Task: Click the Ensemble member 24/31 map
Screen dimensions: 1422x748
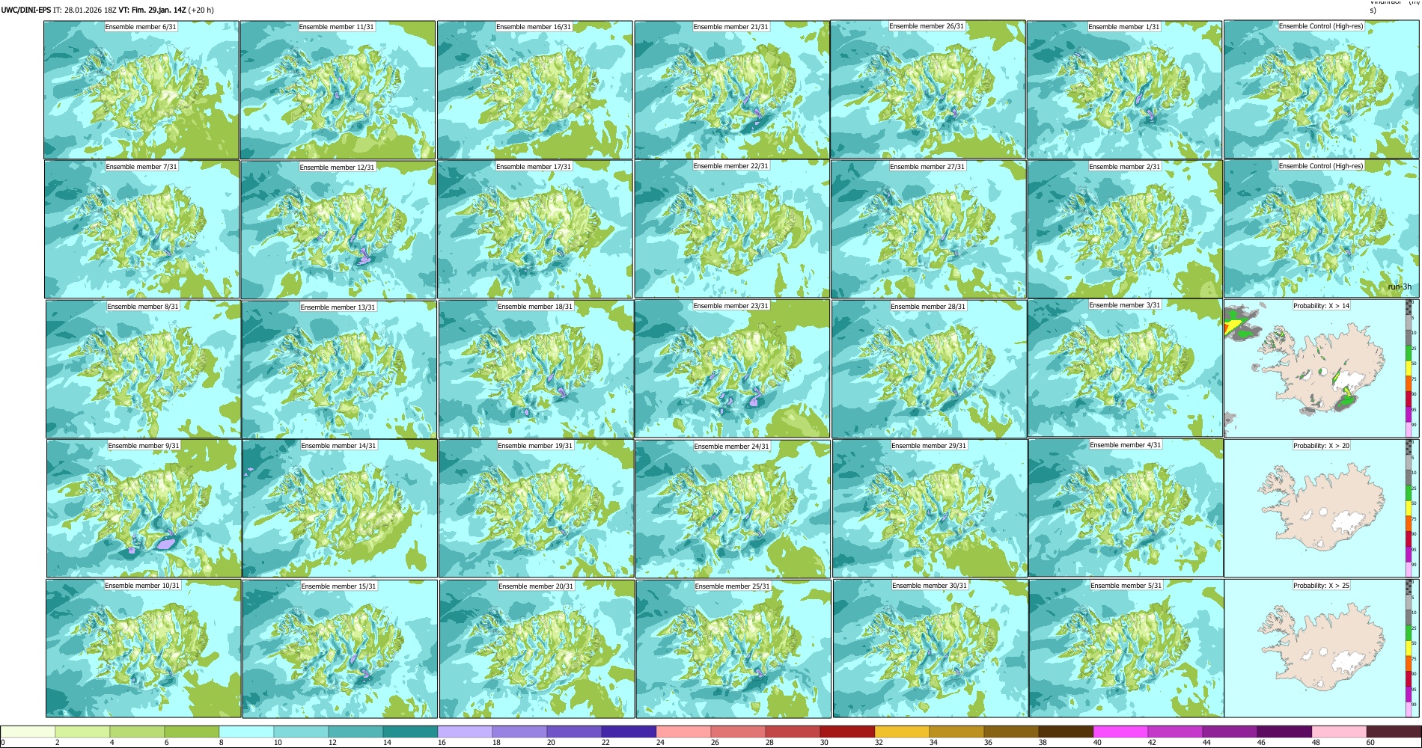Action: (x=733, y=509)
